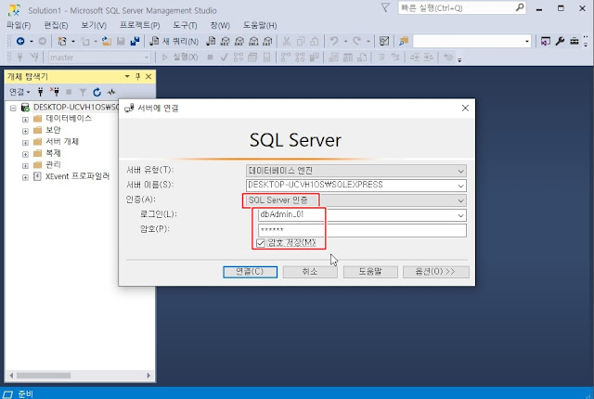Click disconnect icon in Object Explorer

coord(55,92)
